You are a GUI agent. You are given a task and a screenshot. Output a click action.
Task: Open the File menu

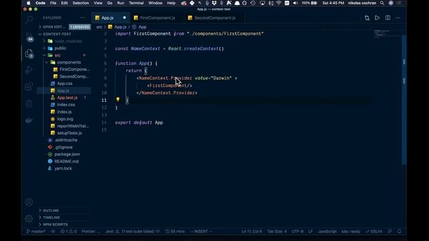[53, 3]
